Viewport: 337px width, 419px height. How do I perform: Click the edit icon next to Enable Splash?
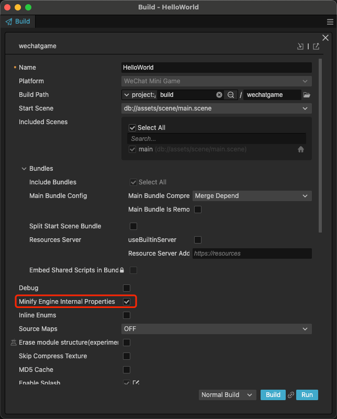pyautogui.click(x=136, y=382)
